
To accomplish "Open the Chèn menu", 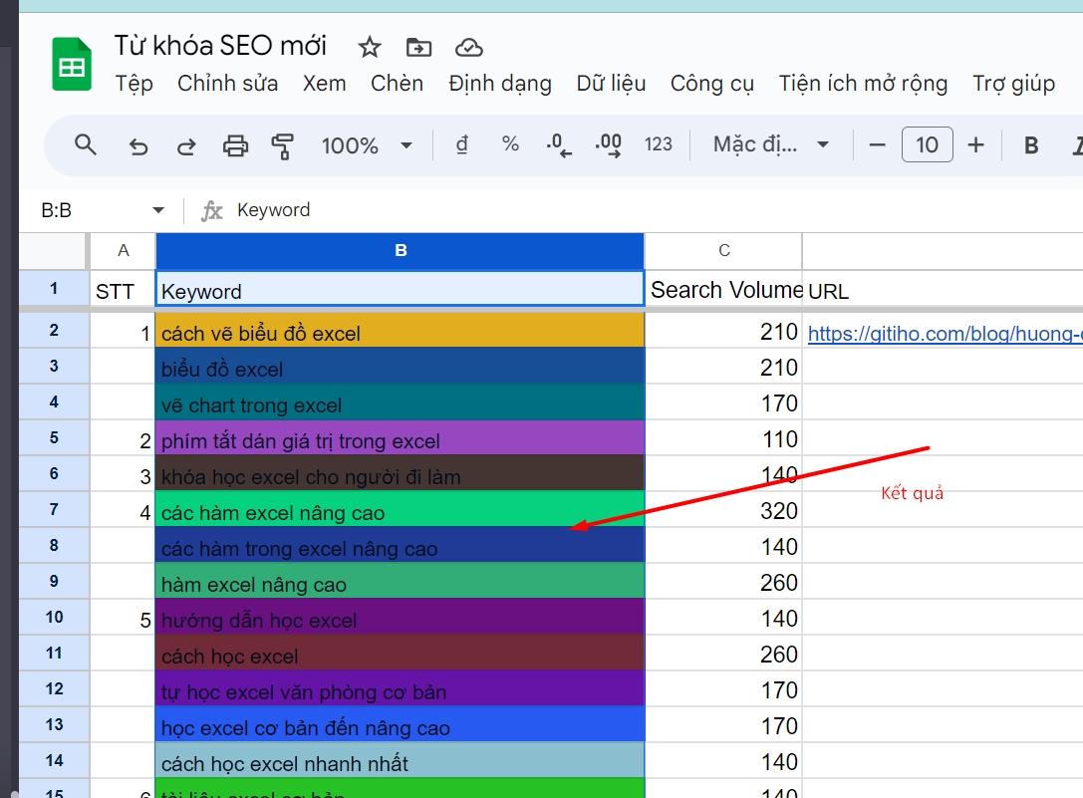I will point(397,84).
